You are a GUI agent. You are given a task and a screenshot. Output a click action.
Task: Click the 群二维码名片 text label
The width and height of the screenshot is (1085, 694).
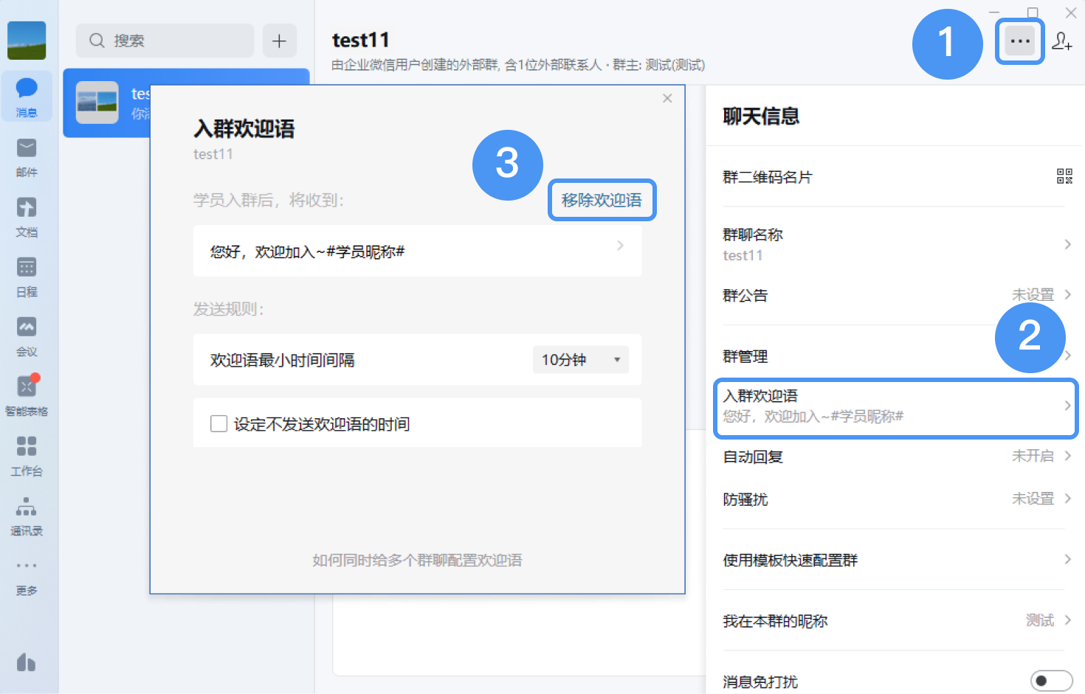coord(767,177)
